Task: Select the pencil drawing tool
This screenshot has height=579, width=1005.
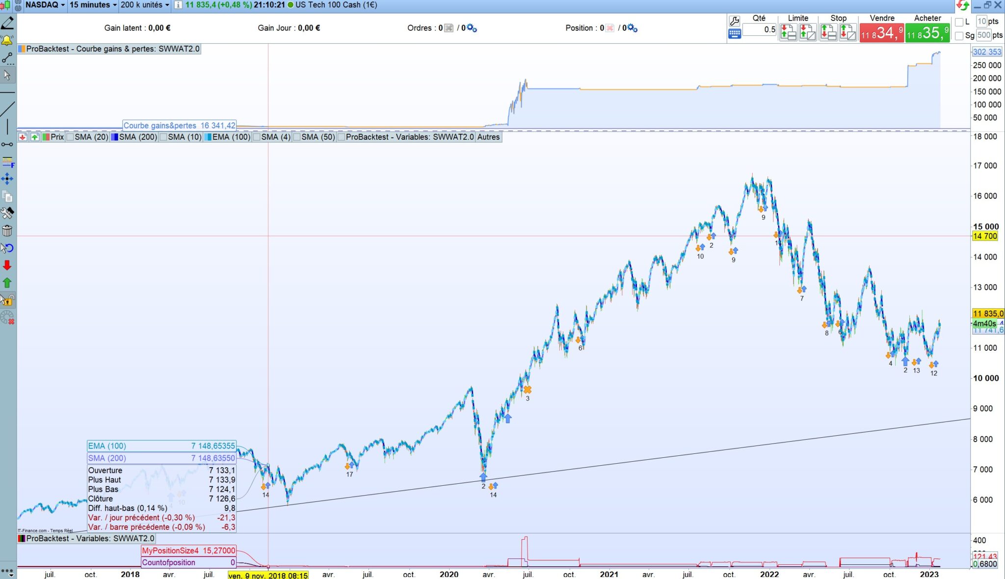Action: [x=7, y=23]
